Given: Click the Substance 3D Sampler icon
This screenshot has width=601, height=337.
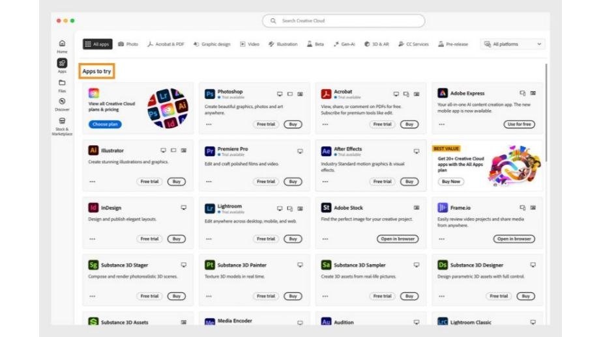Looking at the screenshot, I should point(326,265).
